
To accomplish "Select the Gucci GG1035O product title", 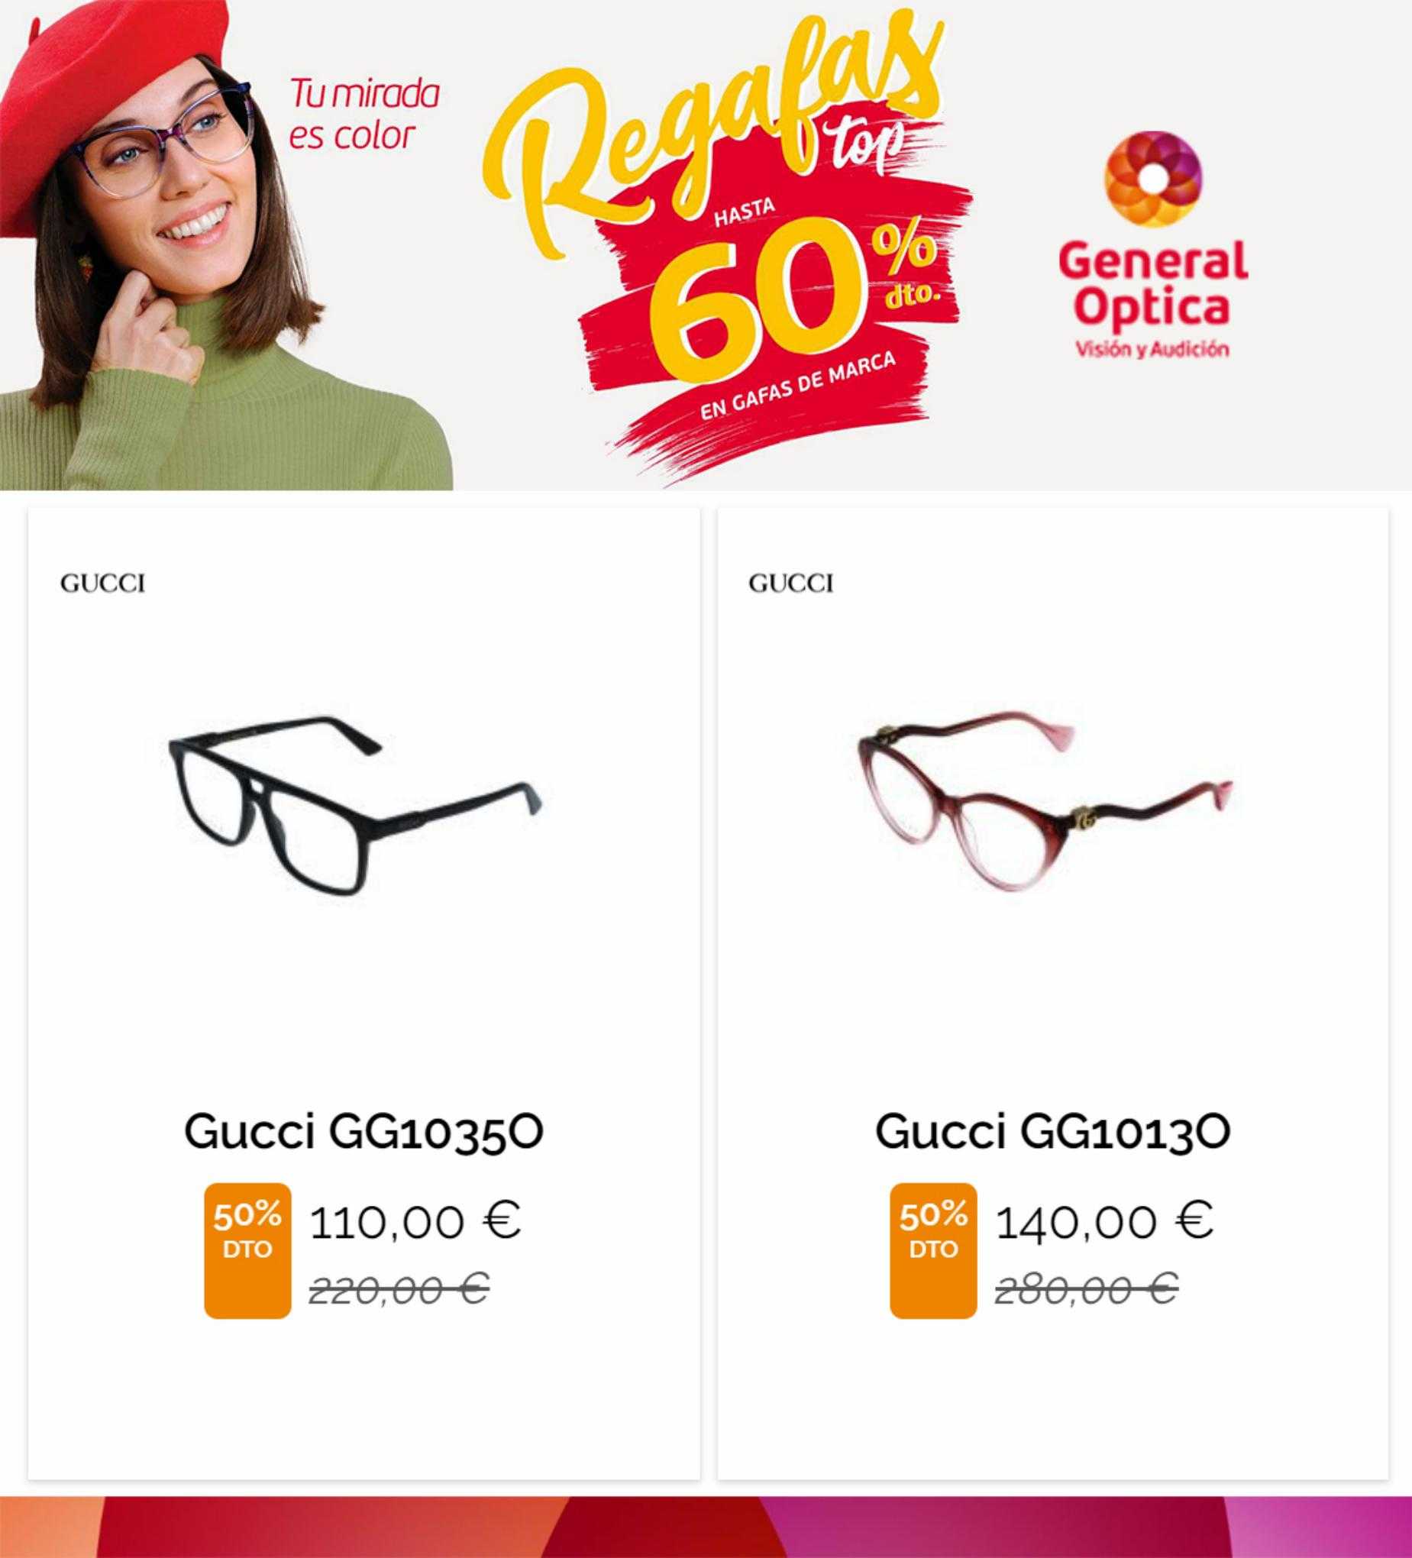I will pos(364,1132).
